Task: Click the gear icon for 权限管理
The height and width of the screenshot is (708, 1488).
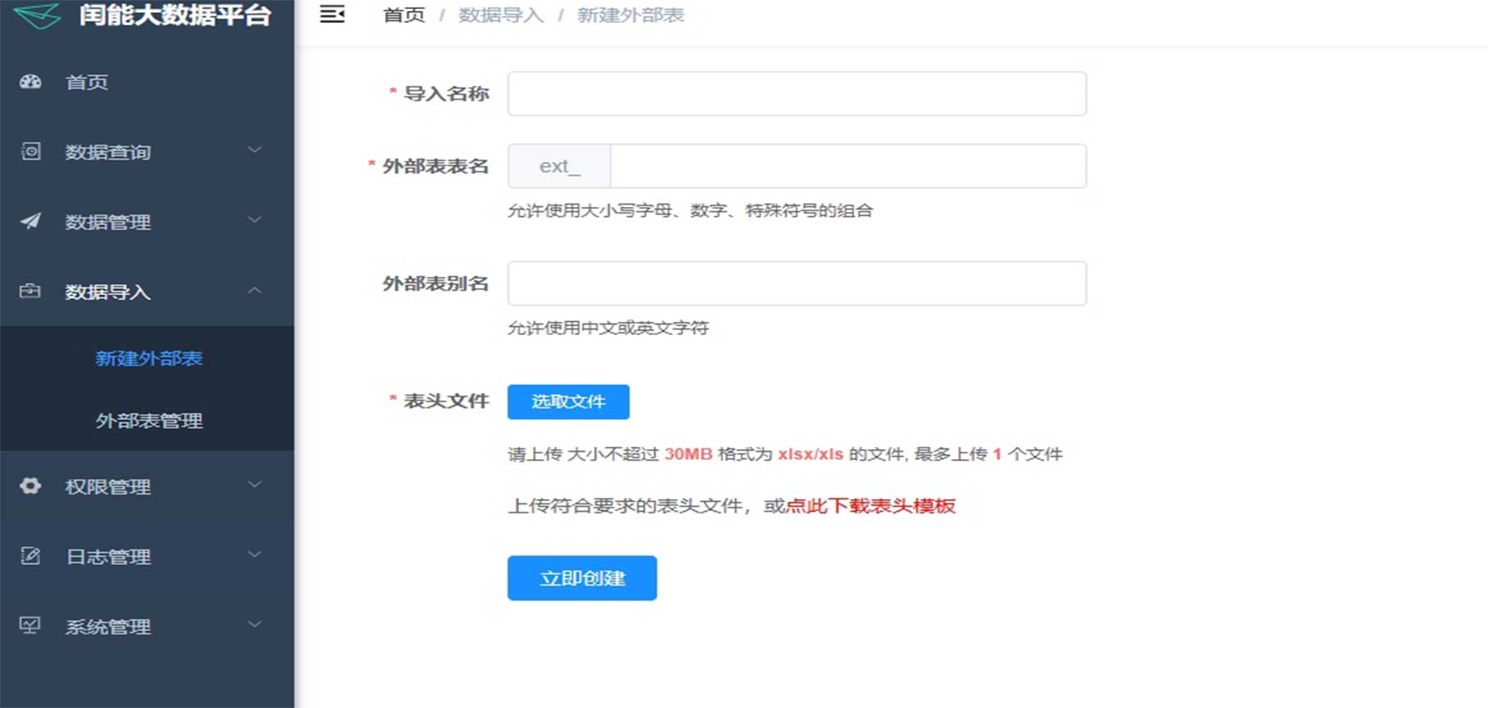Action: point(30,486)
